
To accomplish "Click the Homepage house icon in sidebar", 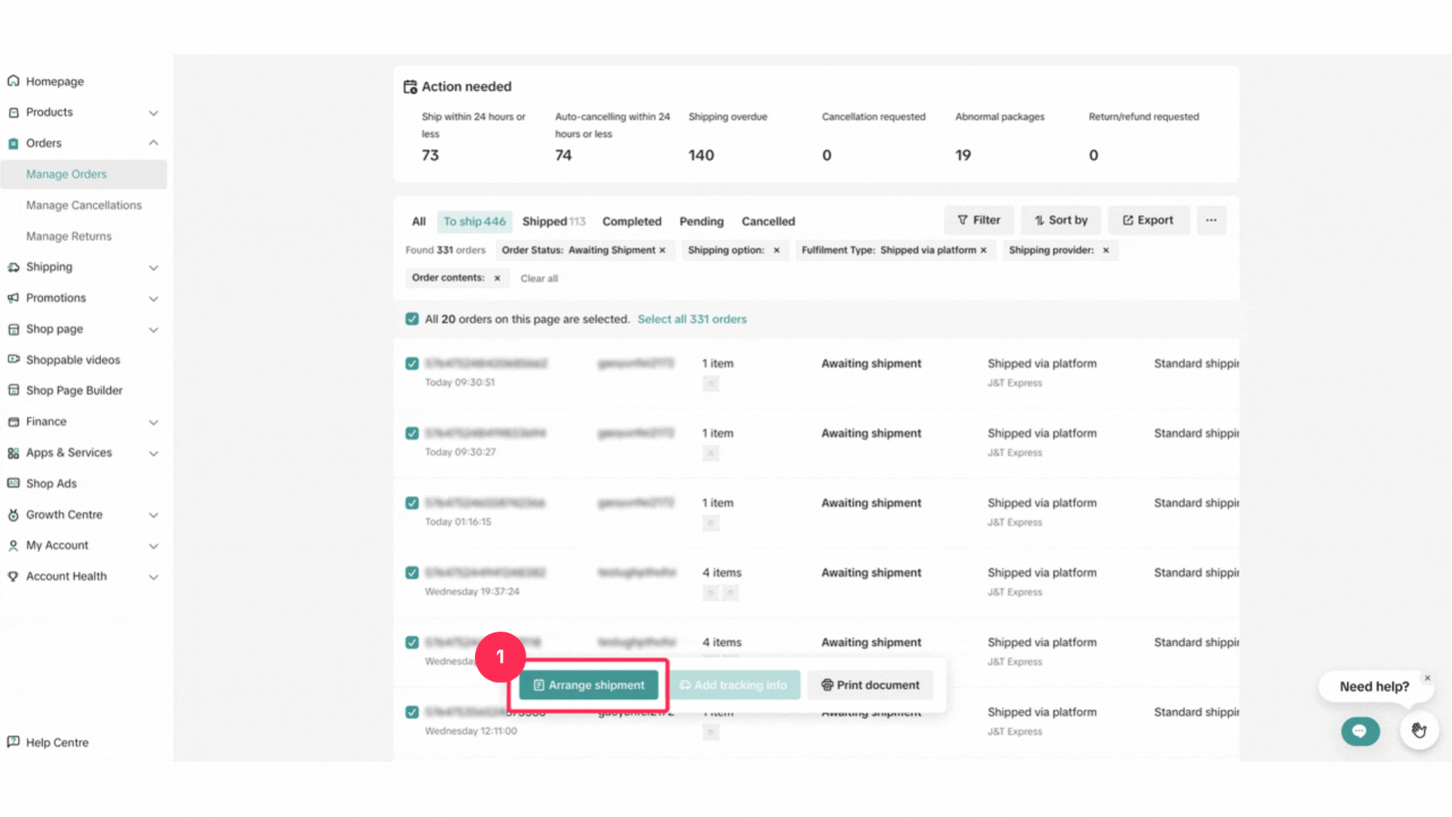I will [x=13, y=81].
